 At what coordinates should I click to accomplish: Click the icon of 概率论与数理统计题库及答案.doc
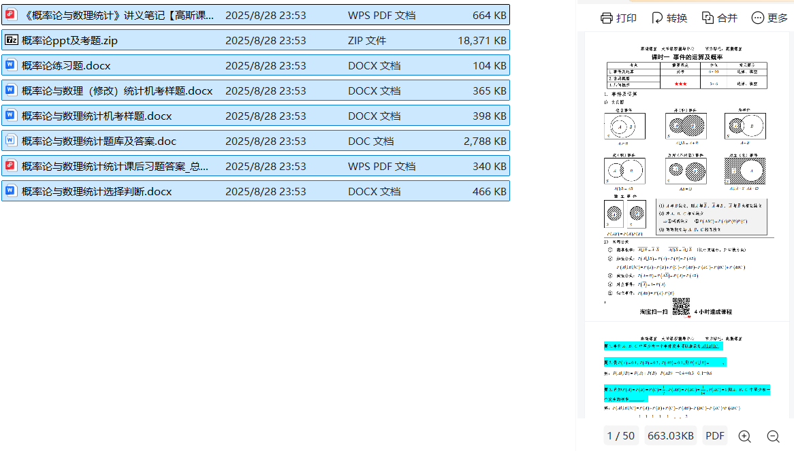tap(11, 141)
